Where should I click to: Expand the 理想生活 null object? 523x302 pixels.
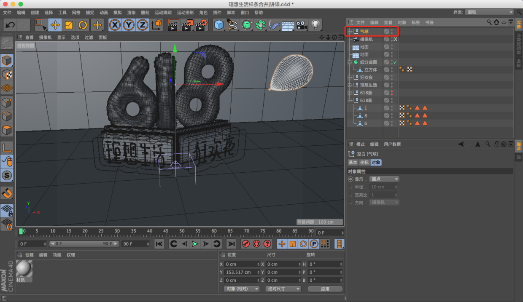tap(350, 85)
